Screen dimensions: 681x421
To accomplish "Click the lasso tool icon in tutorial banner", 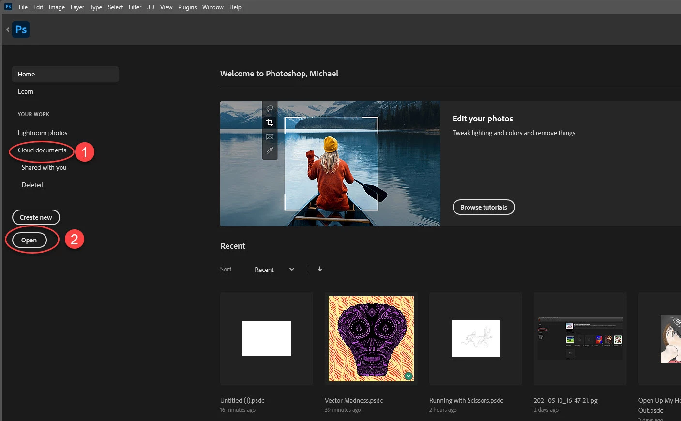I will pos(270,108).
